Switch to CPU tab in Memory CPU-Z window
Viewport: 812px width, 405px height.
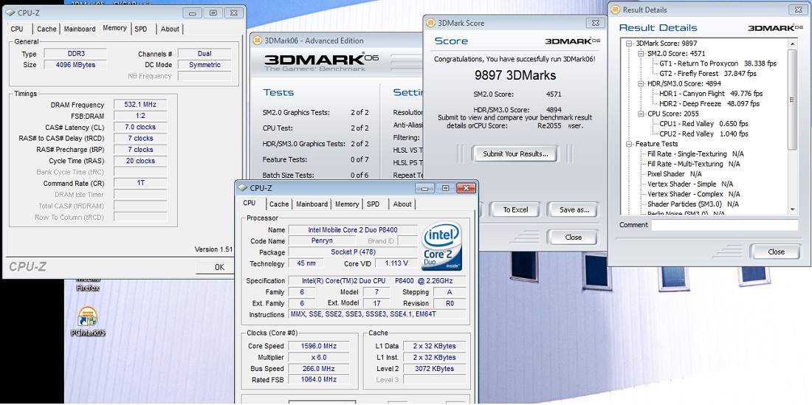tap(17, 29)
